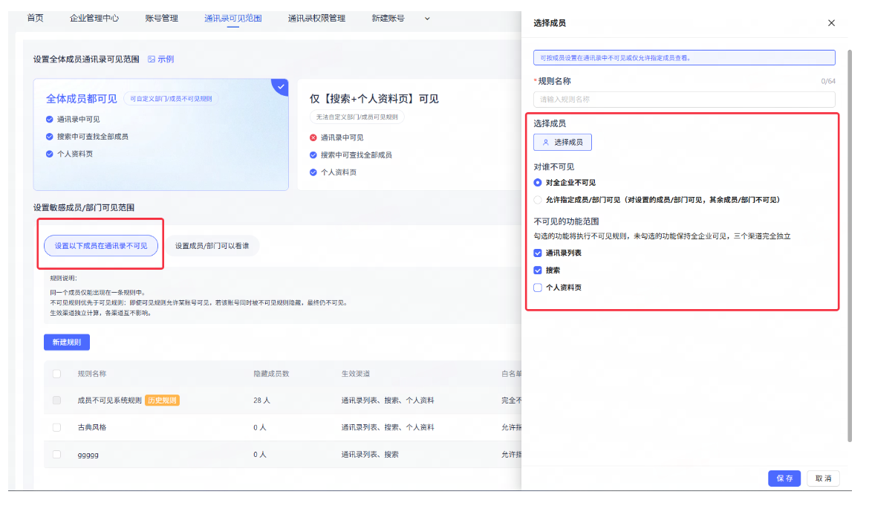Image resolution: width=872 pixels, height=506 pixels.
Task: Switch to 设置成员/部门可以看谁 option
Action: pyautogui.click(x=212, y=246)
